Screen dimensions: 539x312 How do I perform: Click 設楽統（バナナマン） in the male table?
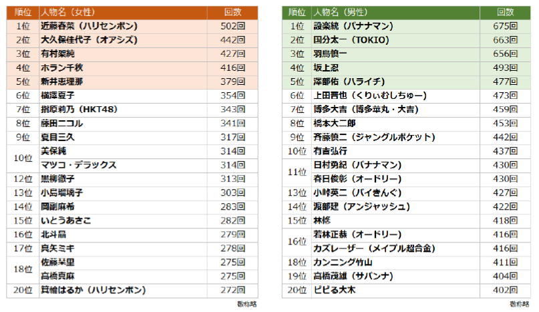click(353, 26)
